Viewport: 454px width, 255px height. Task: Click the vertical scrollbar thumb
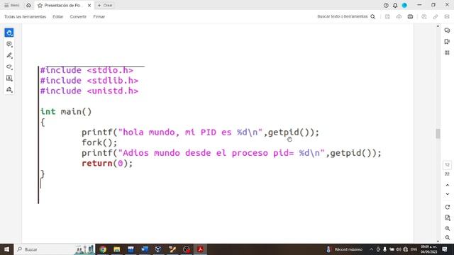pyautogui.click(x=438, y=134)
